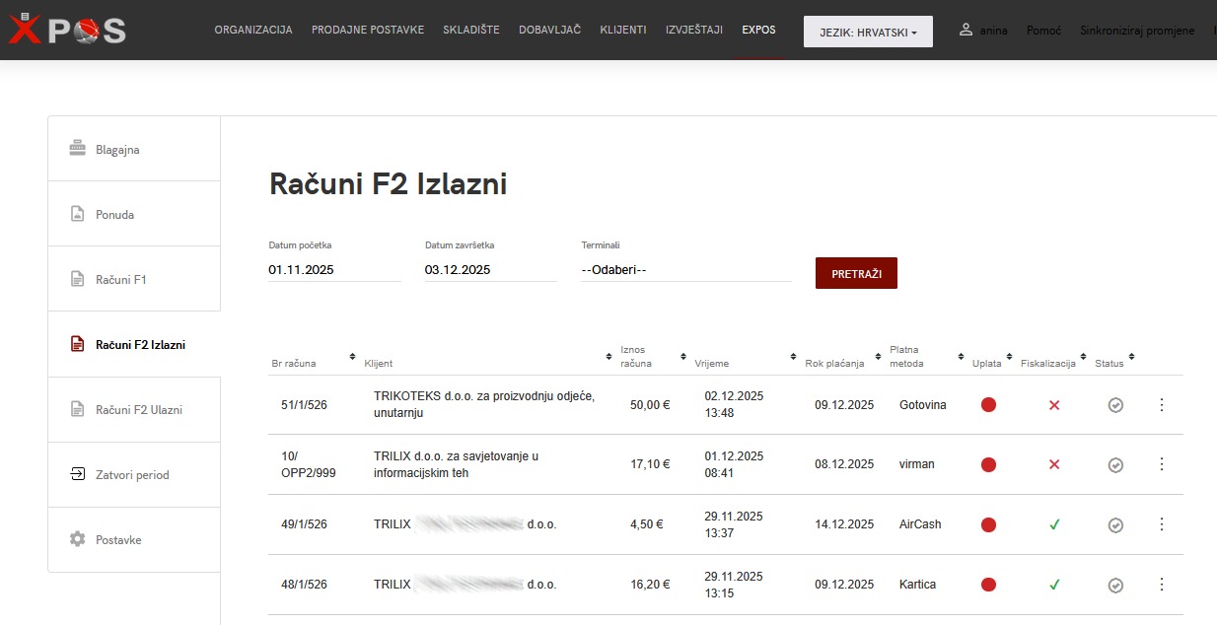
Task: Click the red Uplata indicator for invoice 49/1/526
Action: click(x=988, y=524)
